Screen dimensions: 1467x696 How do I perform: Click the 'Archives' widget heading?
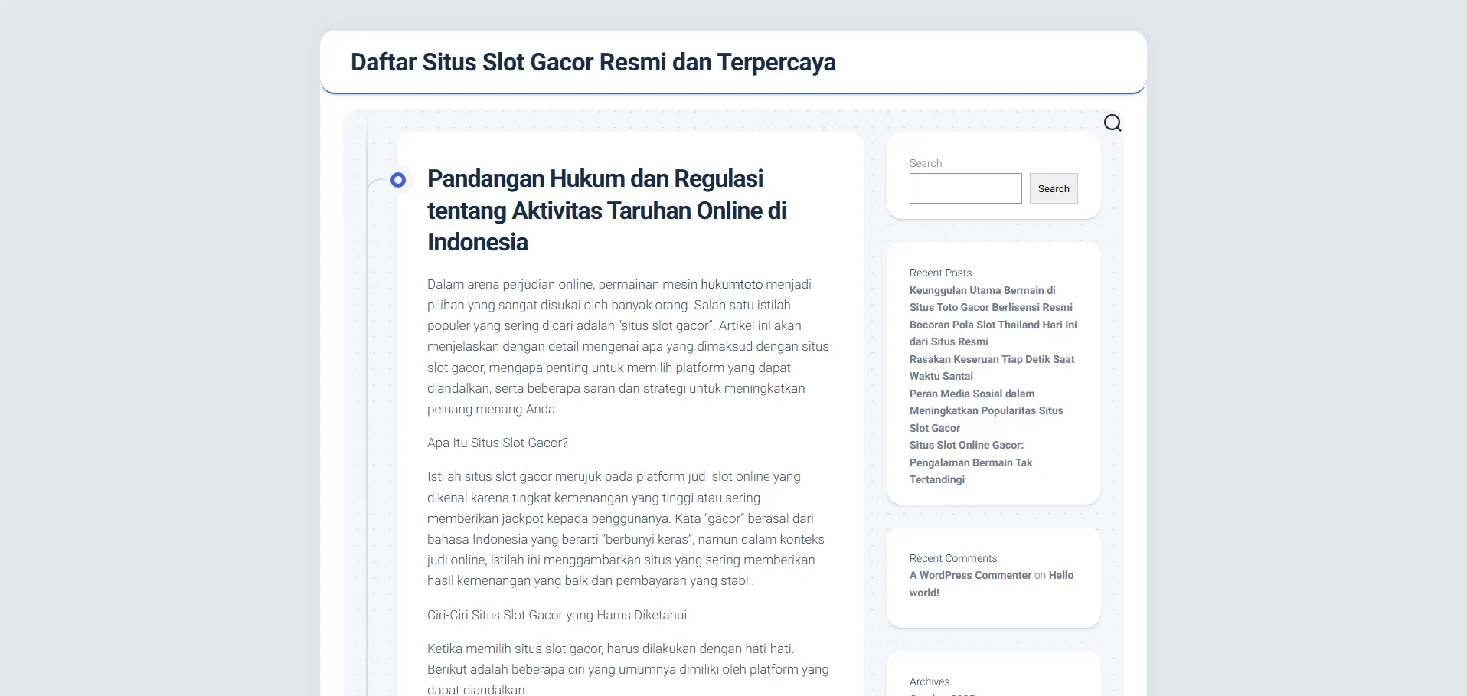point(929,681)
